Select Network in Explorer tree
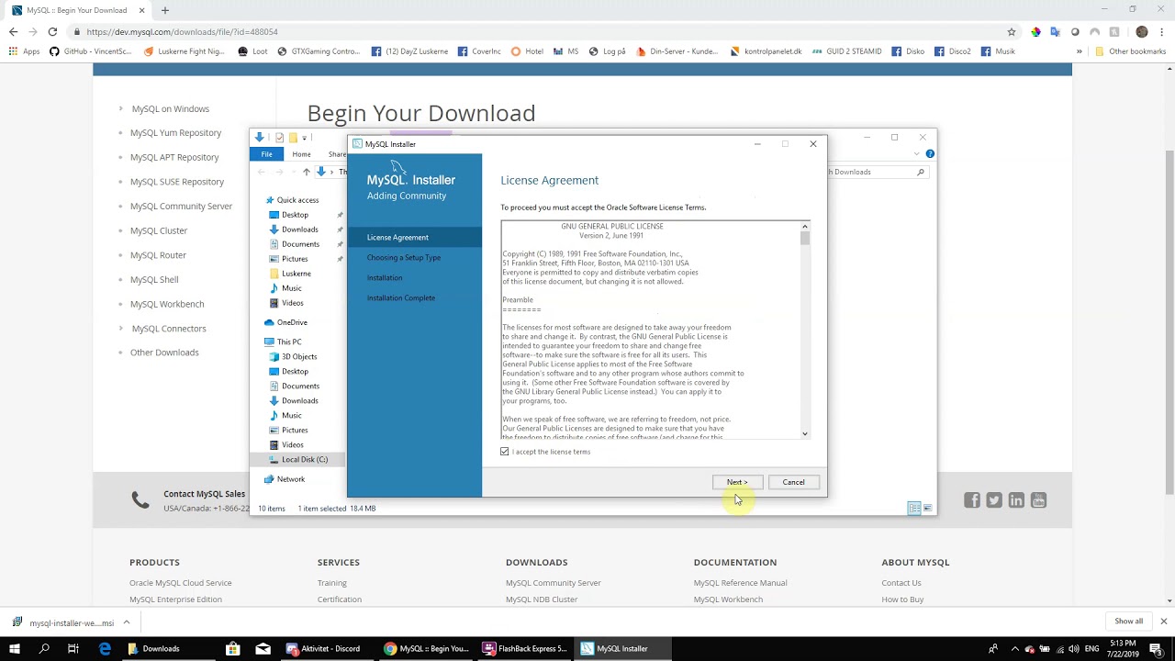This screenshot has width=1175, height=661. point(290,479)
